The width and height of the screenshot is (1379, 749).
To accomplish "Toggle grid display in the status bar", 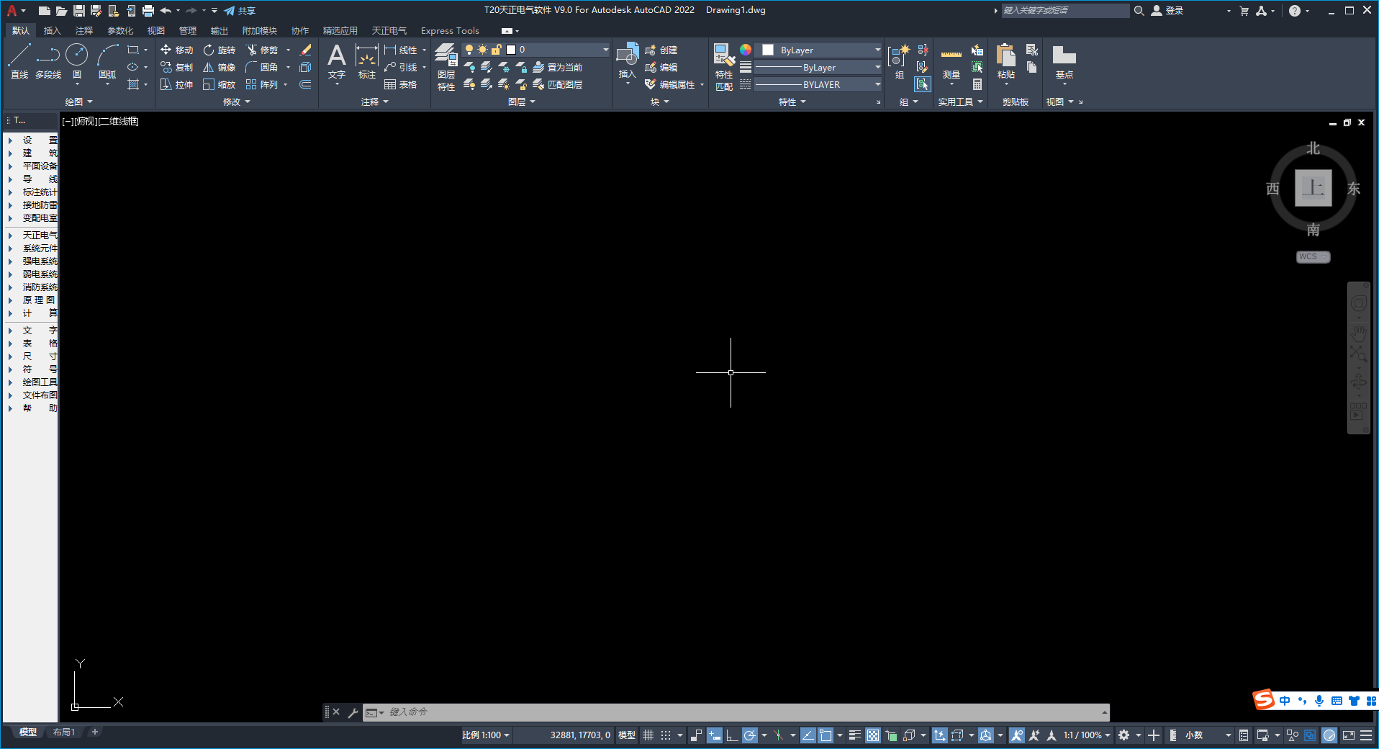I will [x=647, y=735].
